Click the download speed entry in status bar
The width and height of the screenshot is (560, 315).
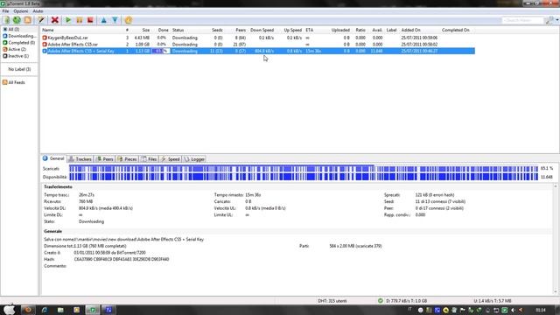point(406,301)
